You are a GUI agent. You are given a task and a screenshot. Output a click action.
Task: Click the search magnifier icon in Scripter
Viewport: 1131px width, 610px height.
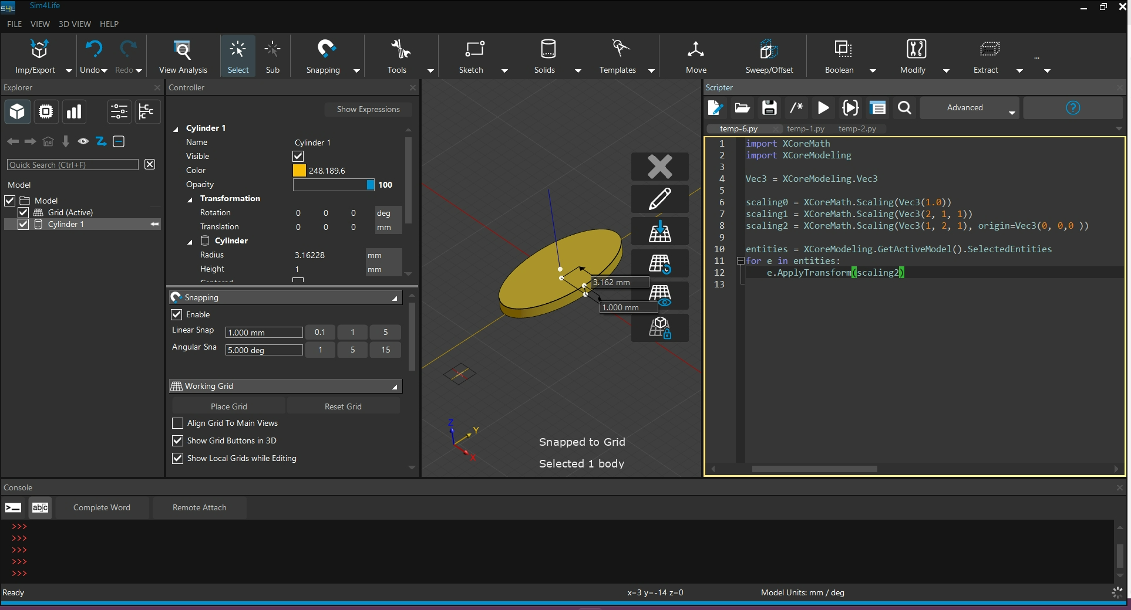click(x=904, y=108)
